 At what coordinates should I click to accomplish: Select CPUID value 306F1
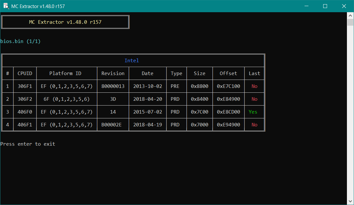pos(25,86)
